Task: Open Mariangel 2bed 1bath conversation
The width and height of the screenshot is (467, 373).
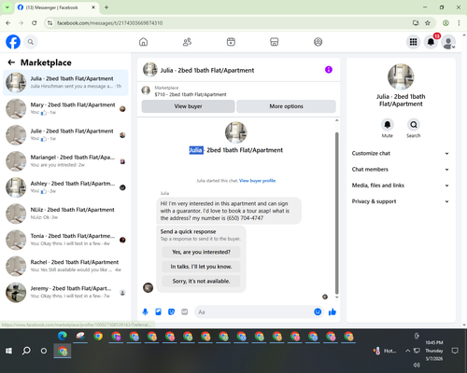Action: point(65,161)
